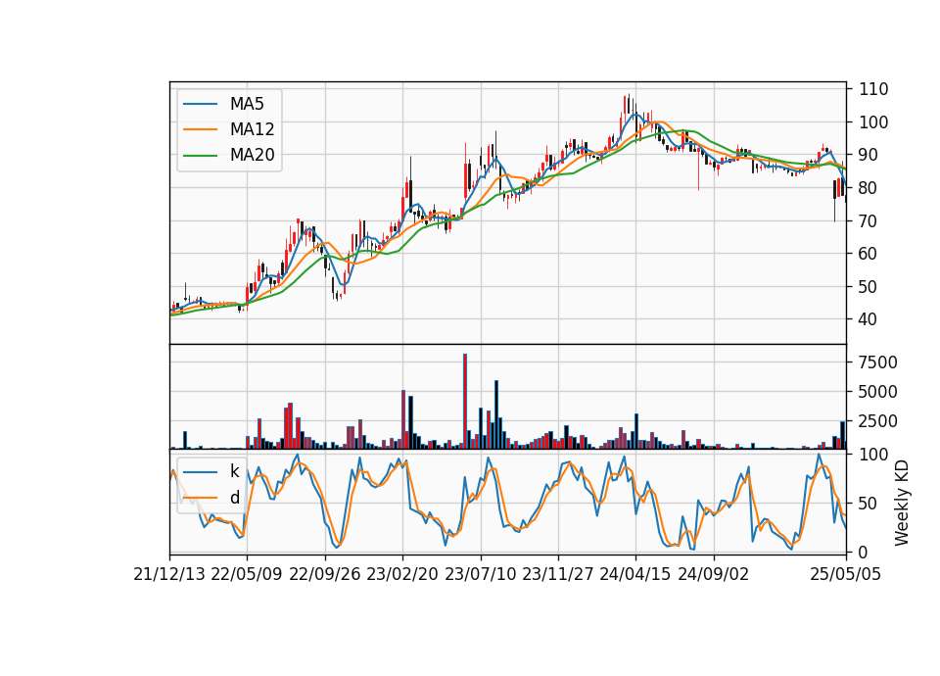
Task: Click the 21/12/13 date tick label
Action: (x=169, y=574)
